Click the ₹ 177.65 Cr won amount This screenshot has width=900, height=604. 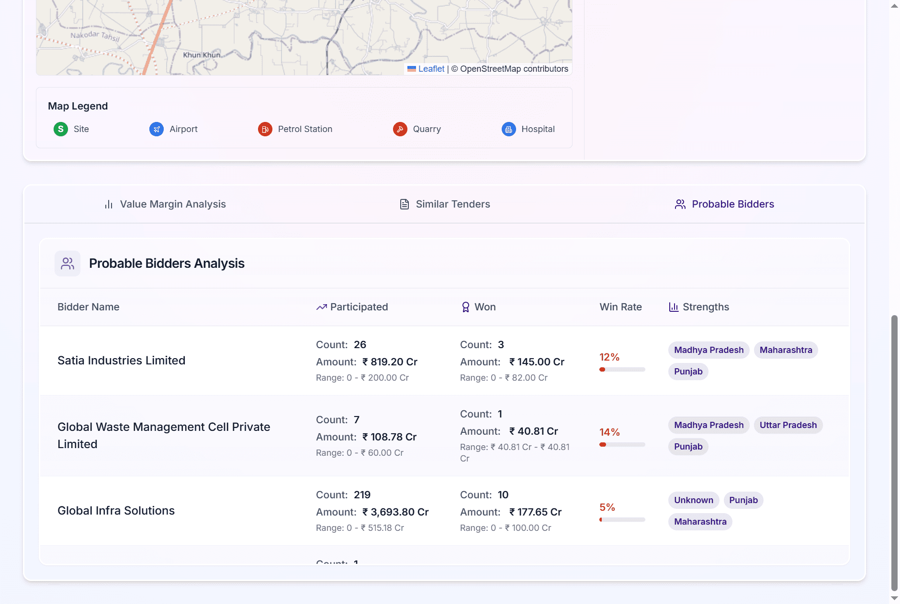pos(535,512)
